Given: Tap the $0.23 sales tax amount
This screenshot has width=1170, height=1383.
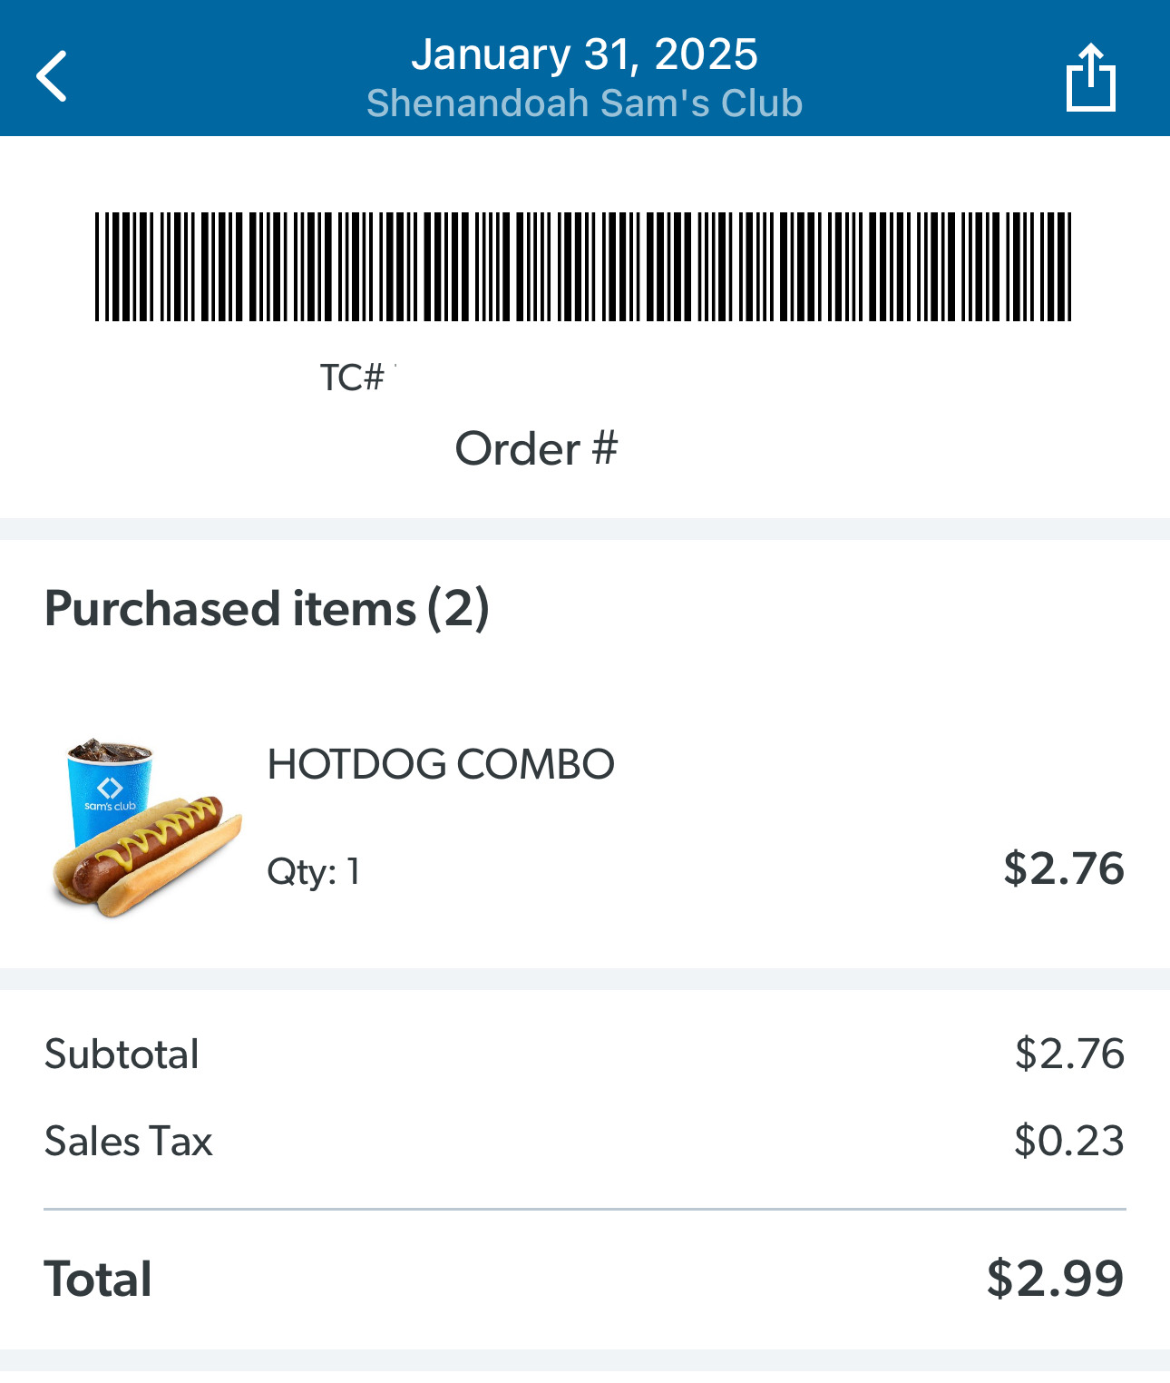Looking at the screenshot, I should (1069, 1141).
